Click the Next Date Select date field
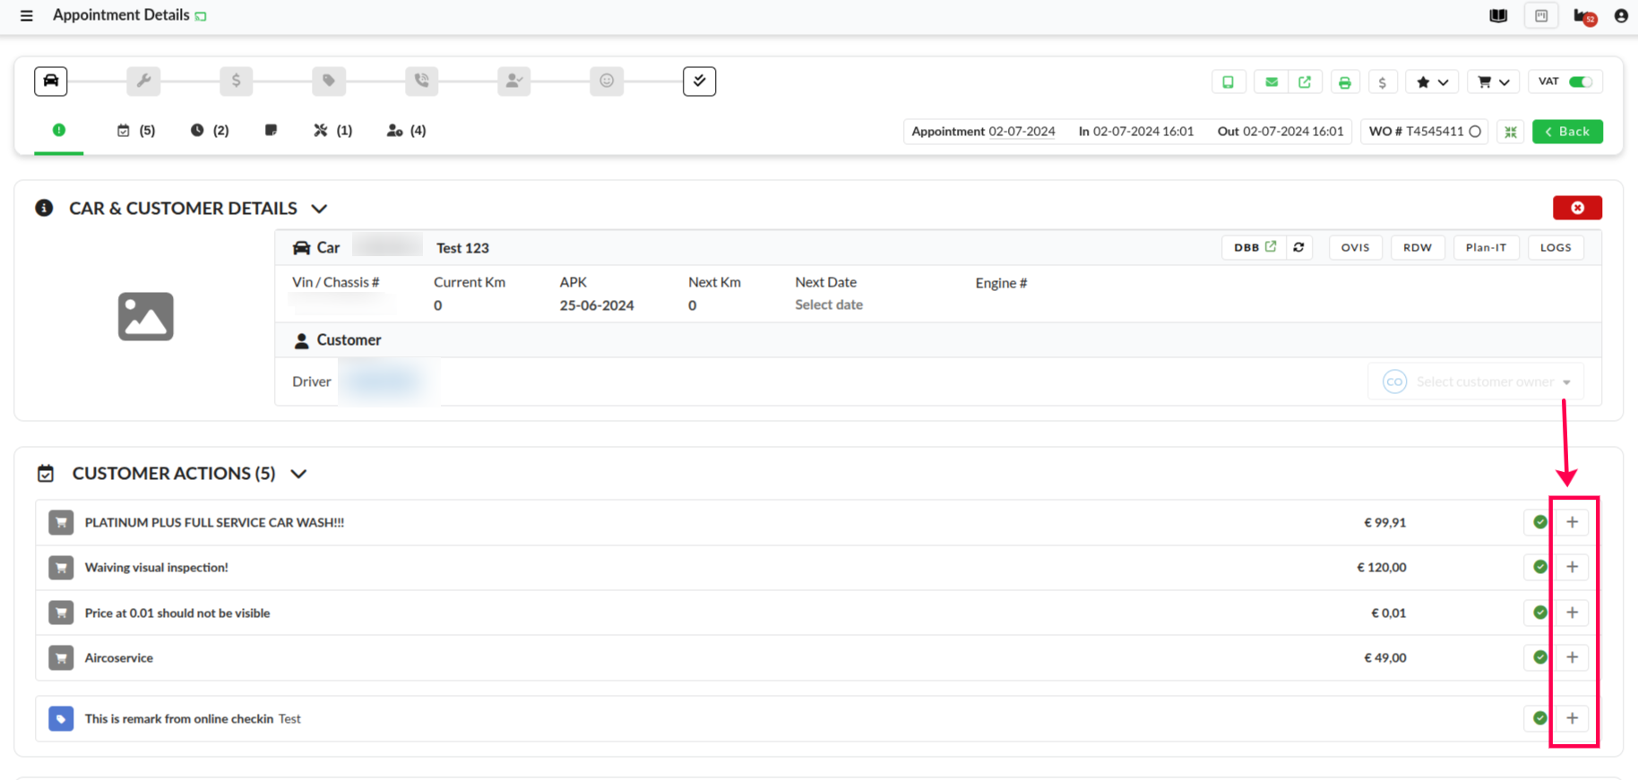Viewport: 1638px width, 780px height. tap(828, 304)
